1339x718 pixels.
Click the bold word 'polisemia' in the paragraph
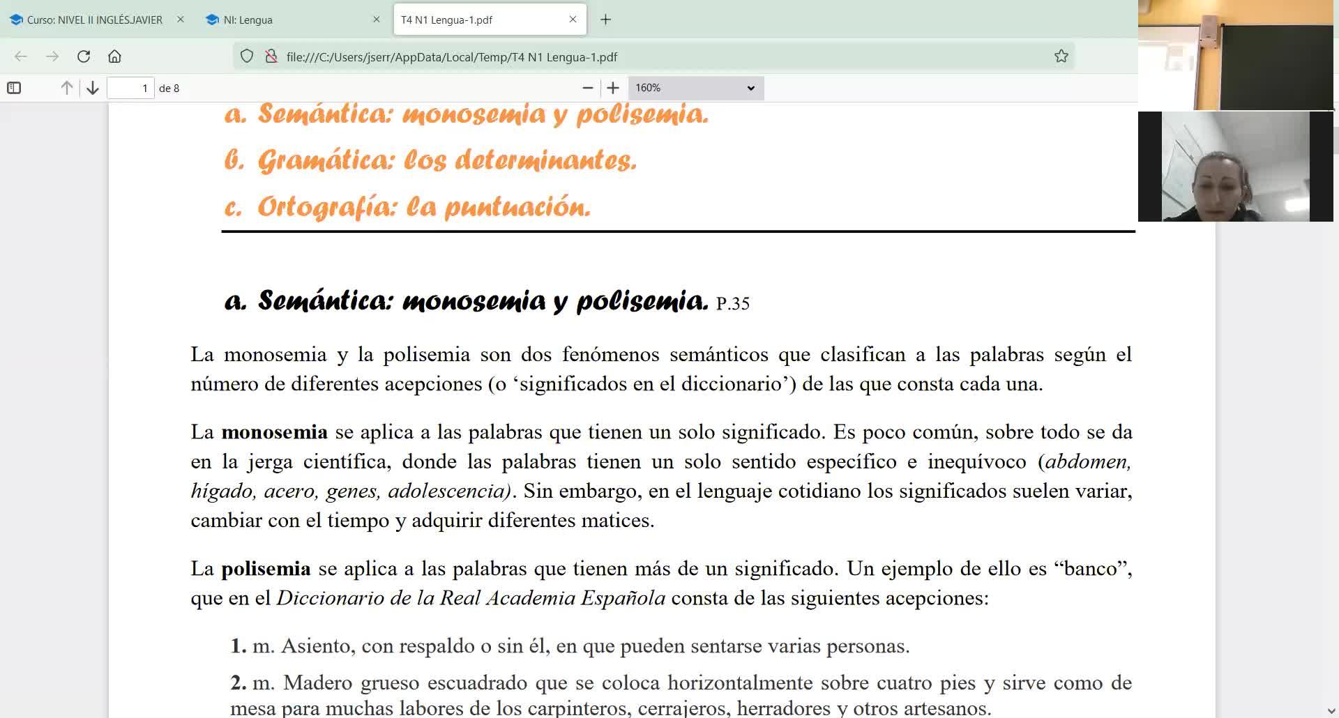(x=266, y=569)
